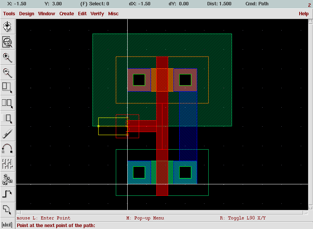Viewport: 313px width, 229px height.
Task: Open the Properties sliders icon
Action: tap(8, 164)
